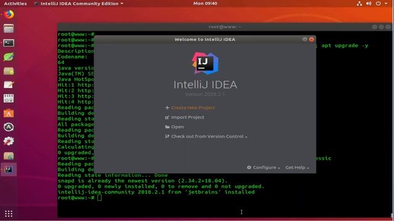This screenshot has height=221, width=394.
Task: Switch to Terminal from the dock
Action: coord(9,43)
